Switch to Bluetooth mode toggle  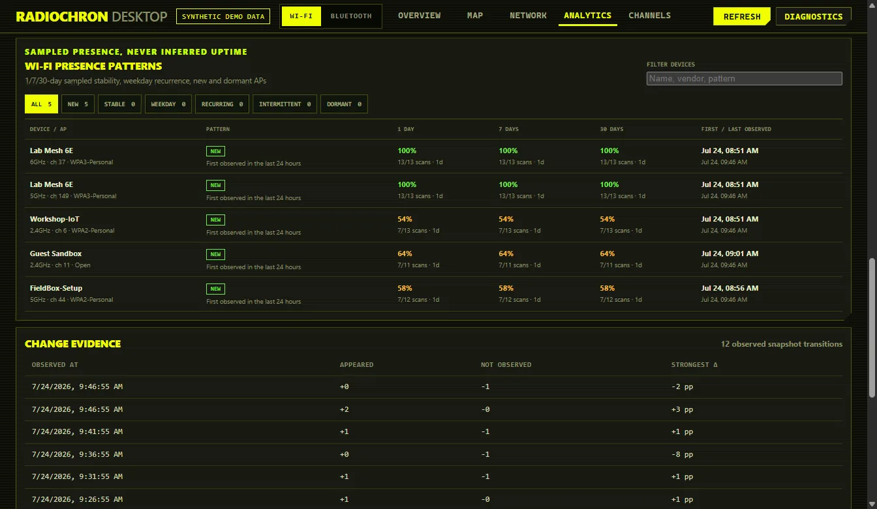351,16
